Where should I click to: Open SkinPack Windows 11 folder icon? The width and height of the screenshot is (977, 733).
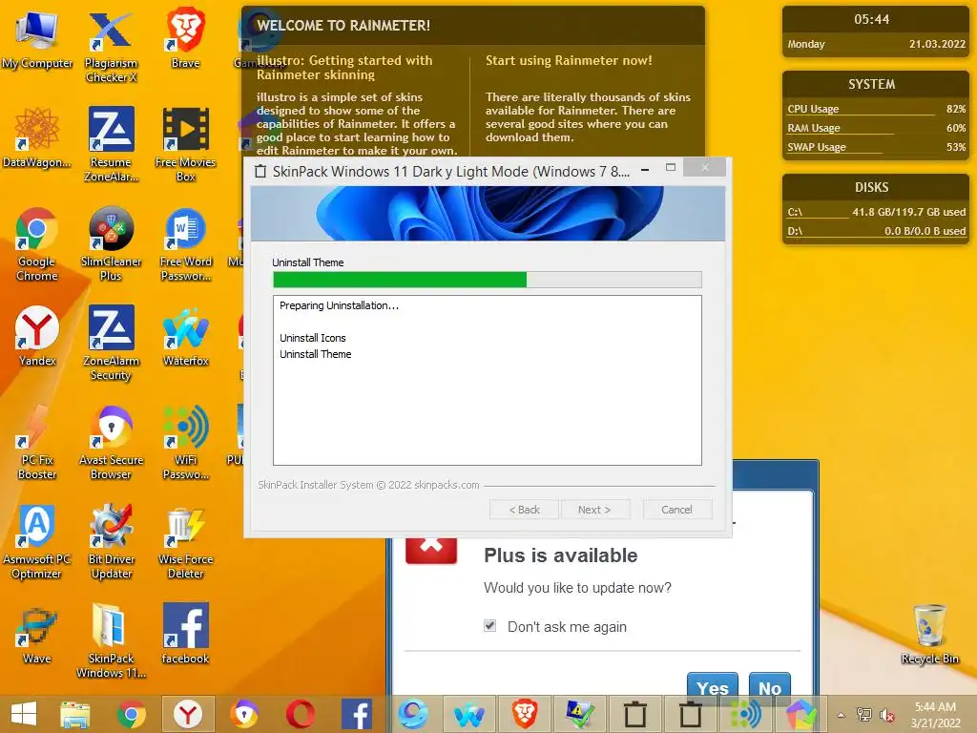(x=111, y=640)
